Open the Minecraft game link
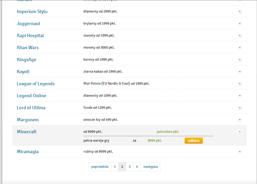This screenshot has height=184, width=257. coord(27,132)
